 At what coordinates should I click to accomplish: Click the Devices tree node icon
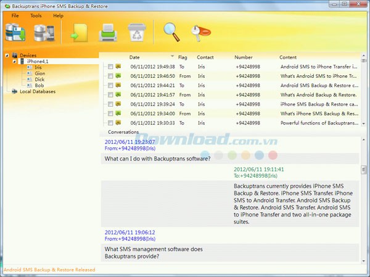pyautogui.click(x=15, y=56)
